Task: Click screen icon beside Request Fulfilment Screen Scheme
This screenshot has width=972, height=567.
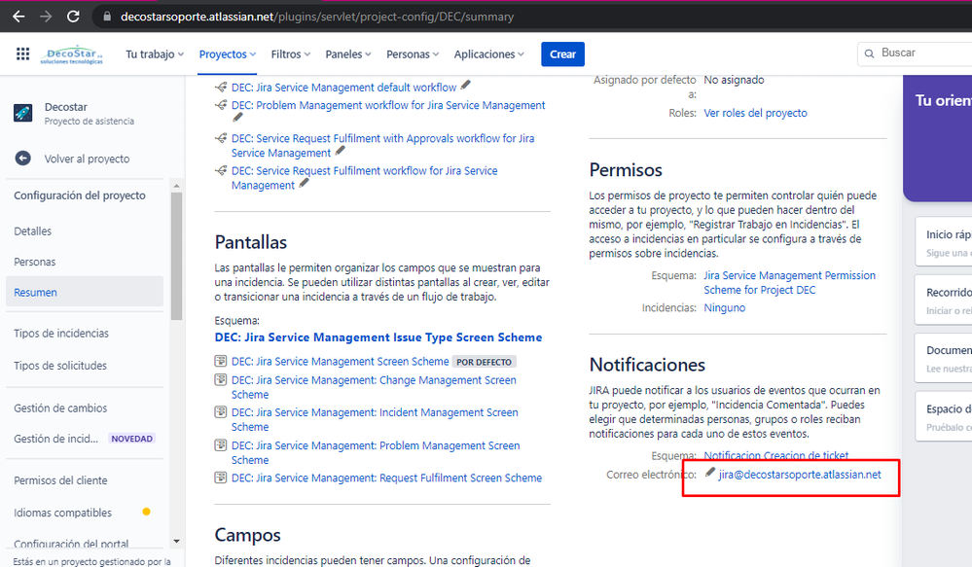Action: (x=220, y=478)
